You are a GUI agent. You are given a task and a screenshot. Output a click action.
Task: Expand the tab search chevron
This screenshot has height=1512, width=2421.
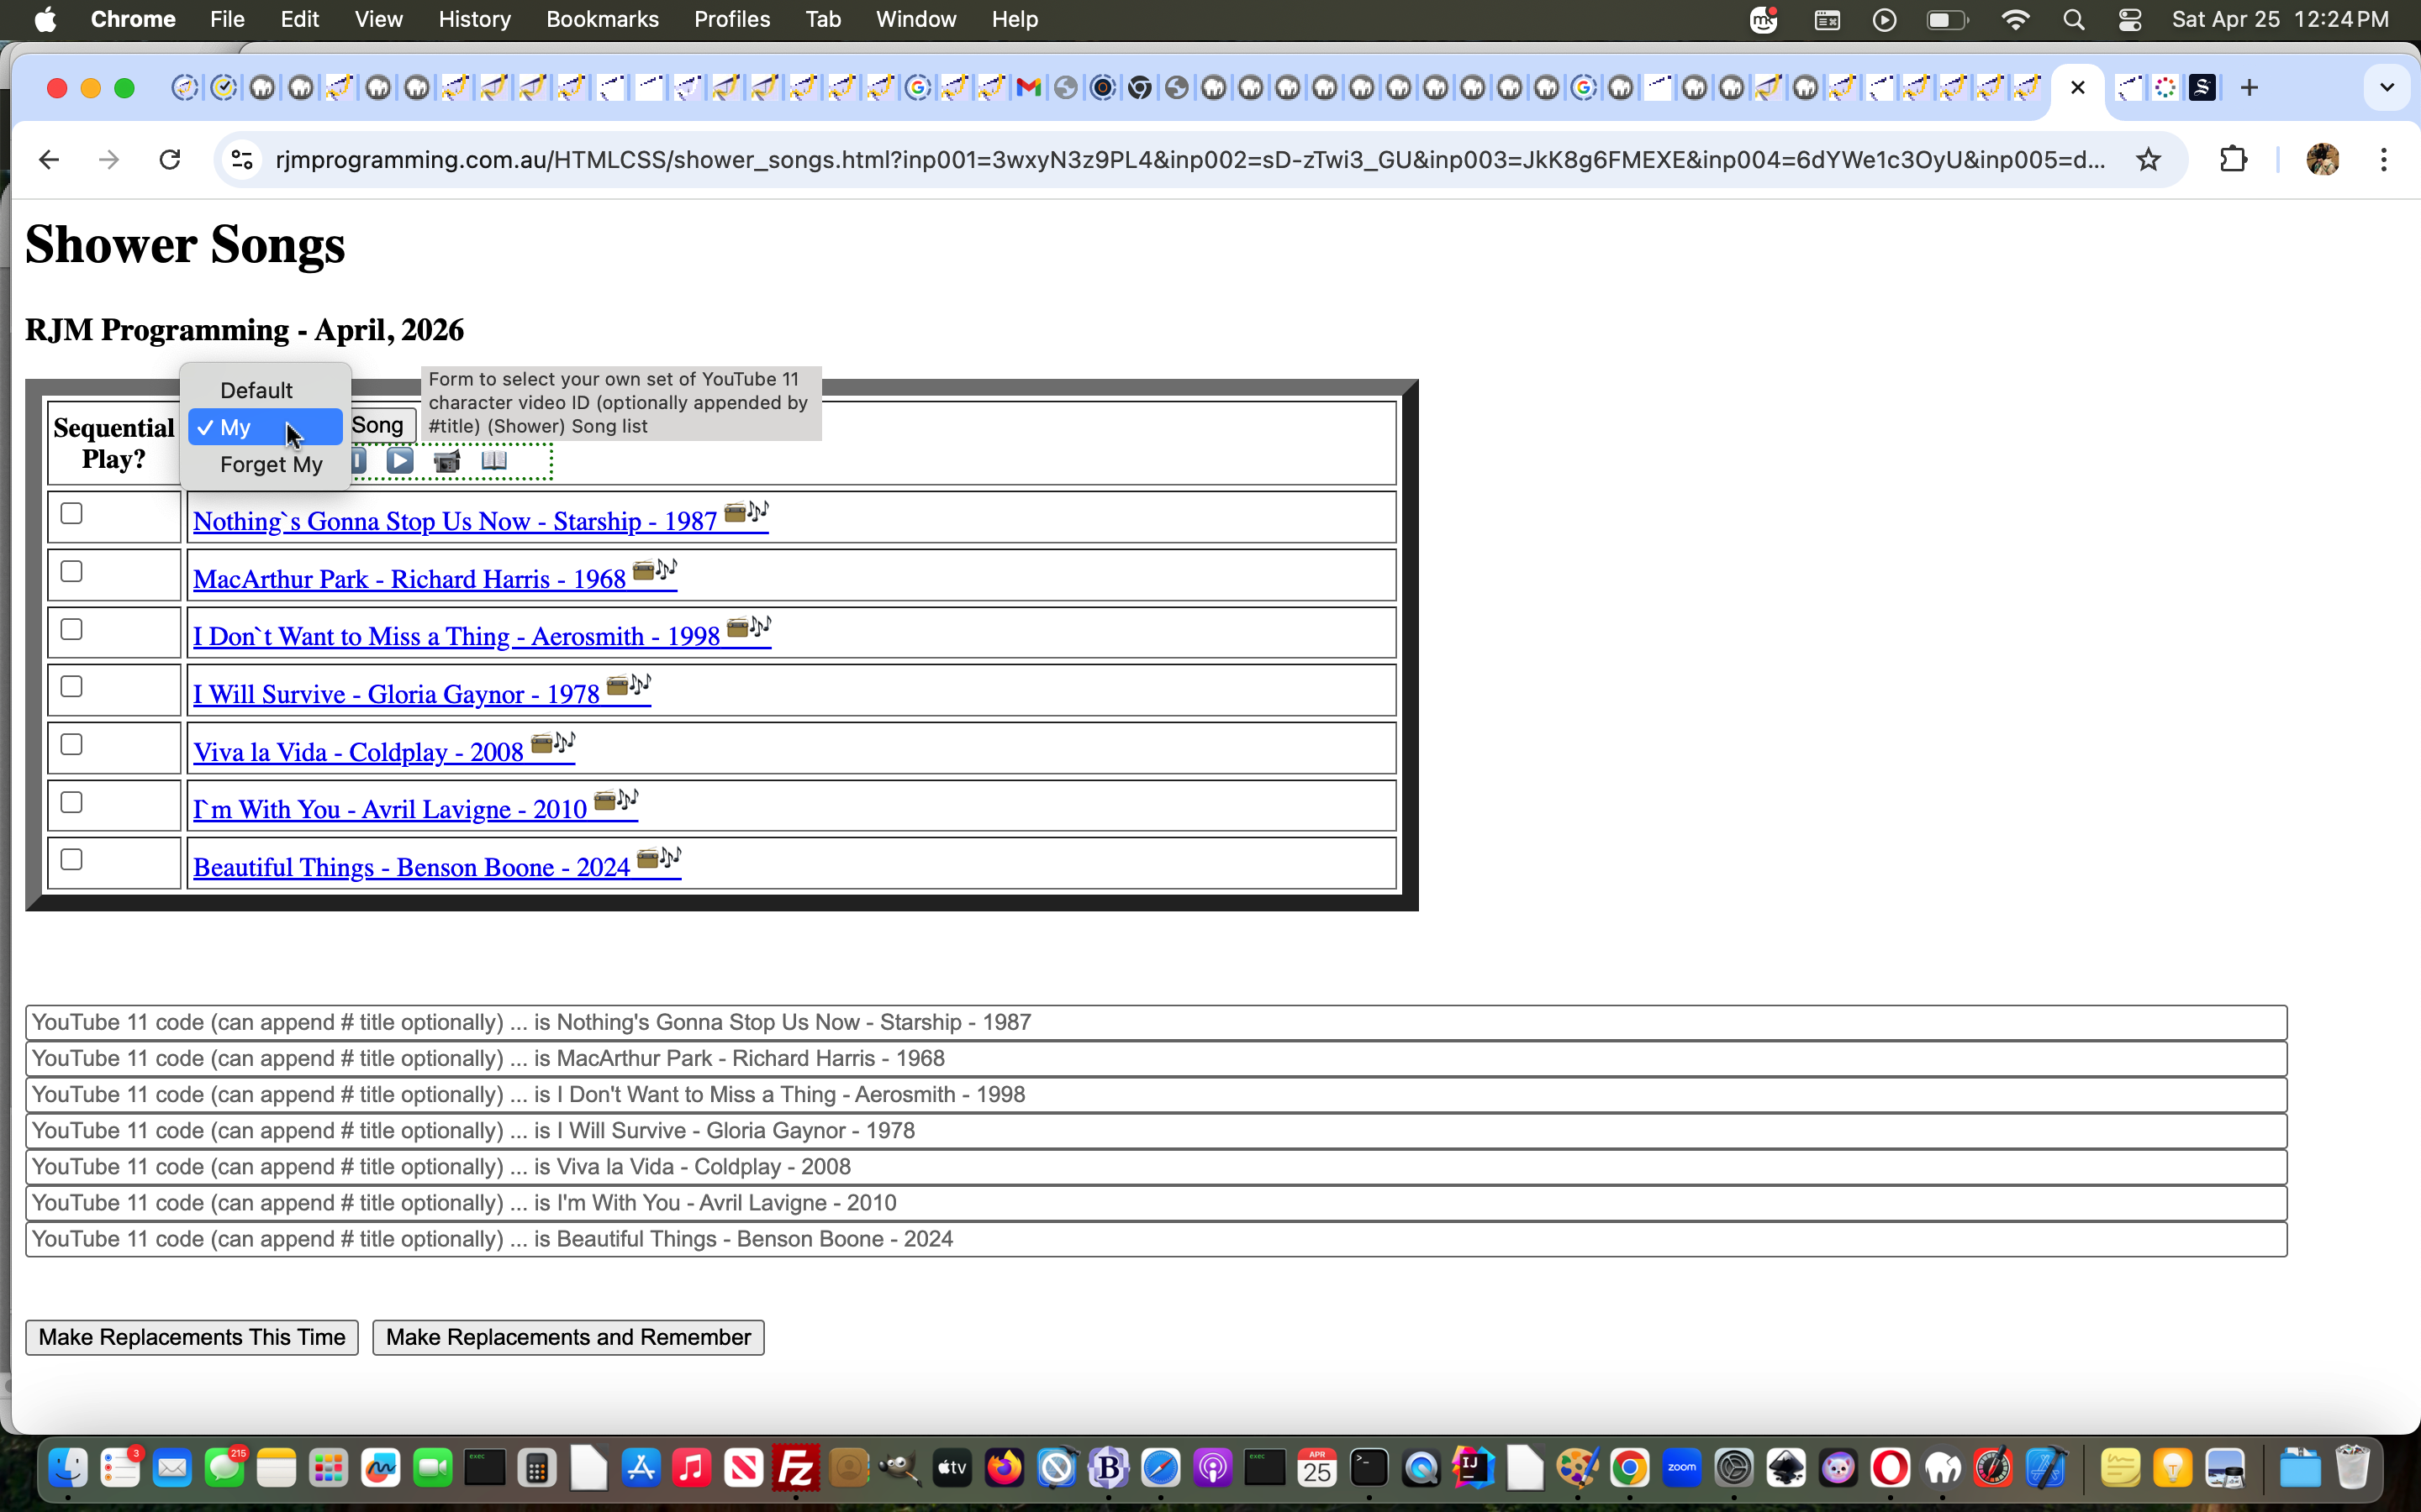[x=2386, y=88]
